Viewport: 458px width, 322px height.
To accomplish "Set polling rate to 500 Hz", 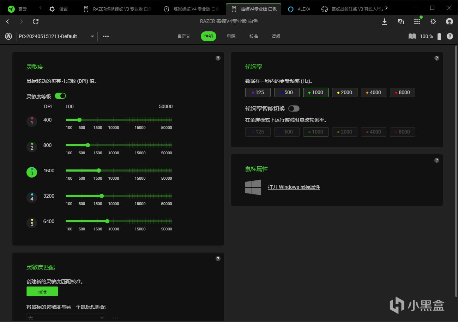I will pyautogui.click(x=287, y=92).
